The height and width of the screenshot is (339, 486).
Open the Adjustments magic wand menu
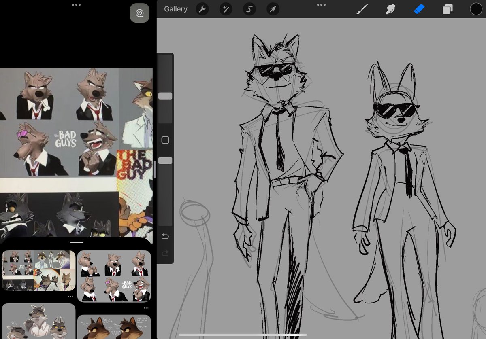[x=226, y=9]
